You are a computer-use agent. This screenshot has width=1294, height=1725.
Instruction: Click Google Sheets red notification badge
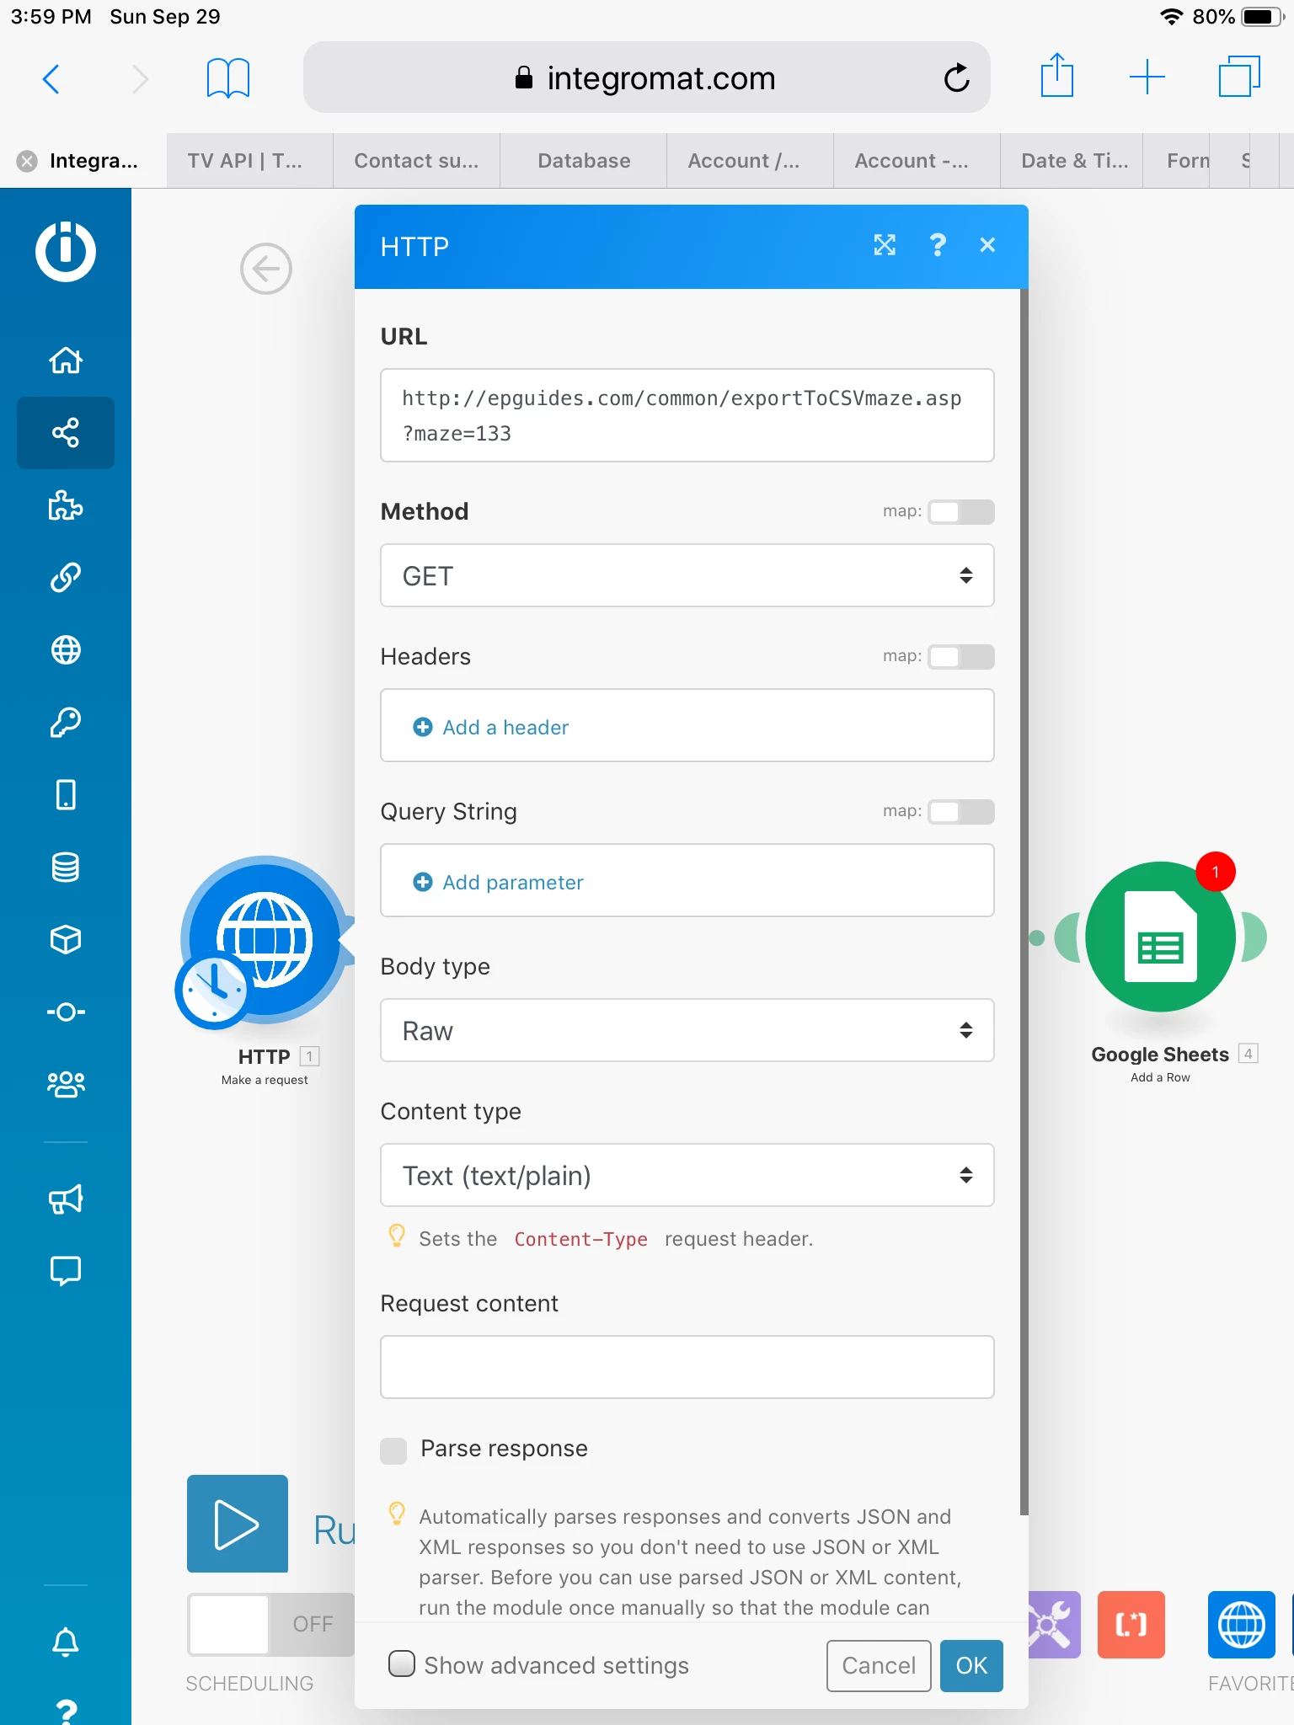[1216, 872]
